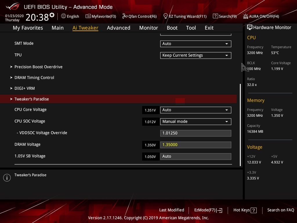The image size is (297, 223).
Task: Expand Tweaker's Paradise submenu
Action: point(118,99)
